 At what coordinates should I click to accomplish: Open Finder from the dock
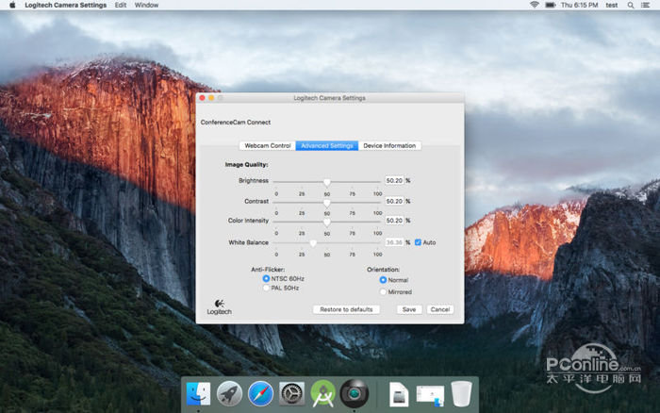tap(199, 393)
